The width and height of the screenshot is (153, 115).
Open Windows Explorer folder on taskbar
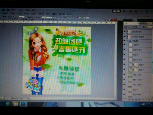point(16,104)
